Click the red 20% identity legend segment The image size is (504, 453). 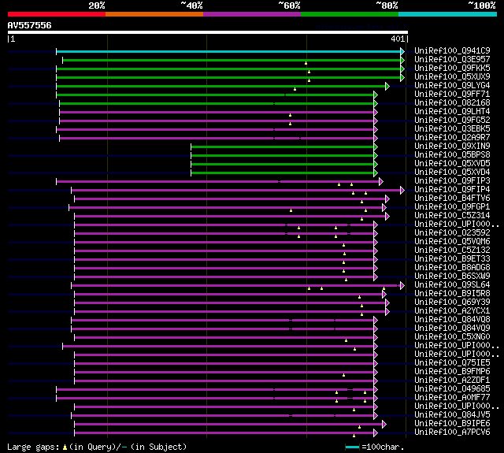pos(57,14)
